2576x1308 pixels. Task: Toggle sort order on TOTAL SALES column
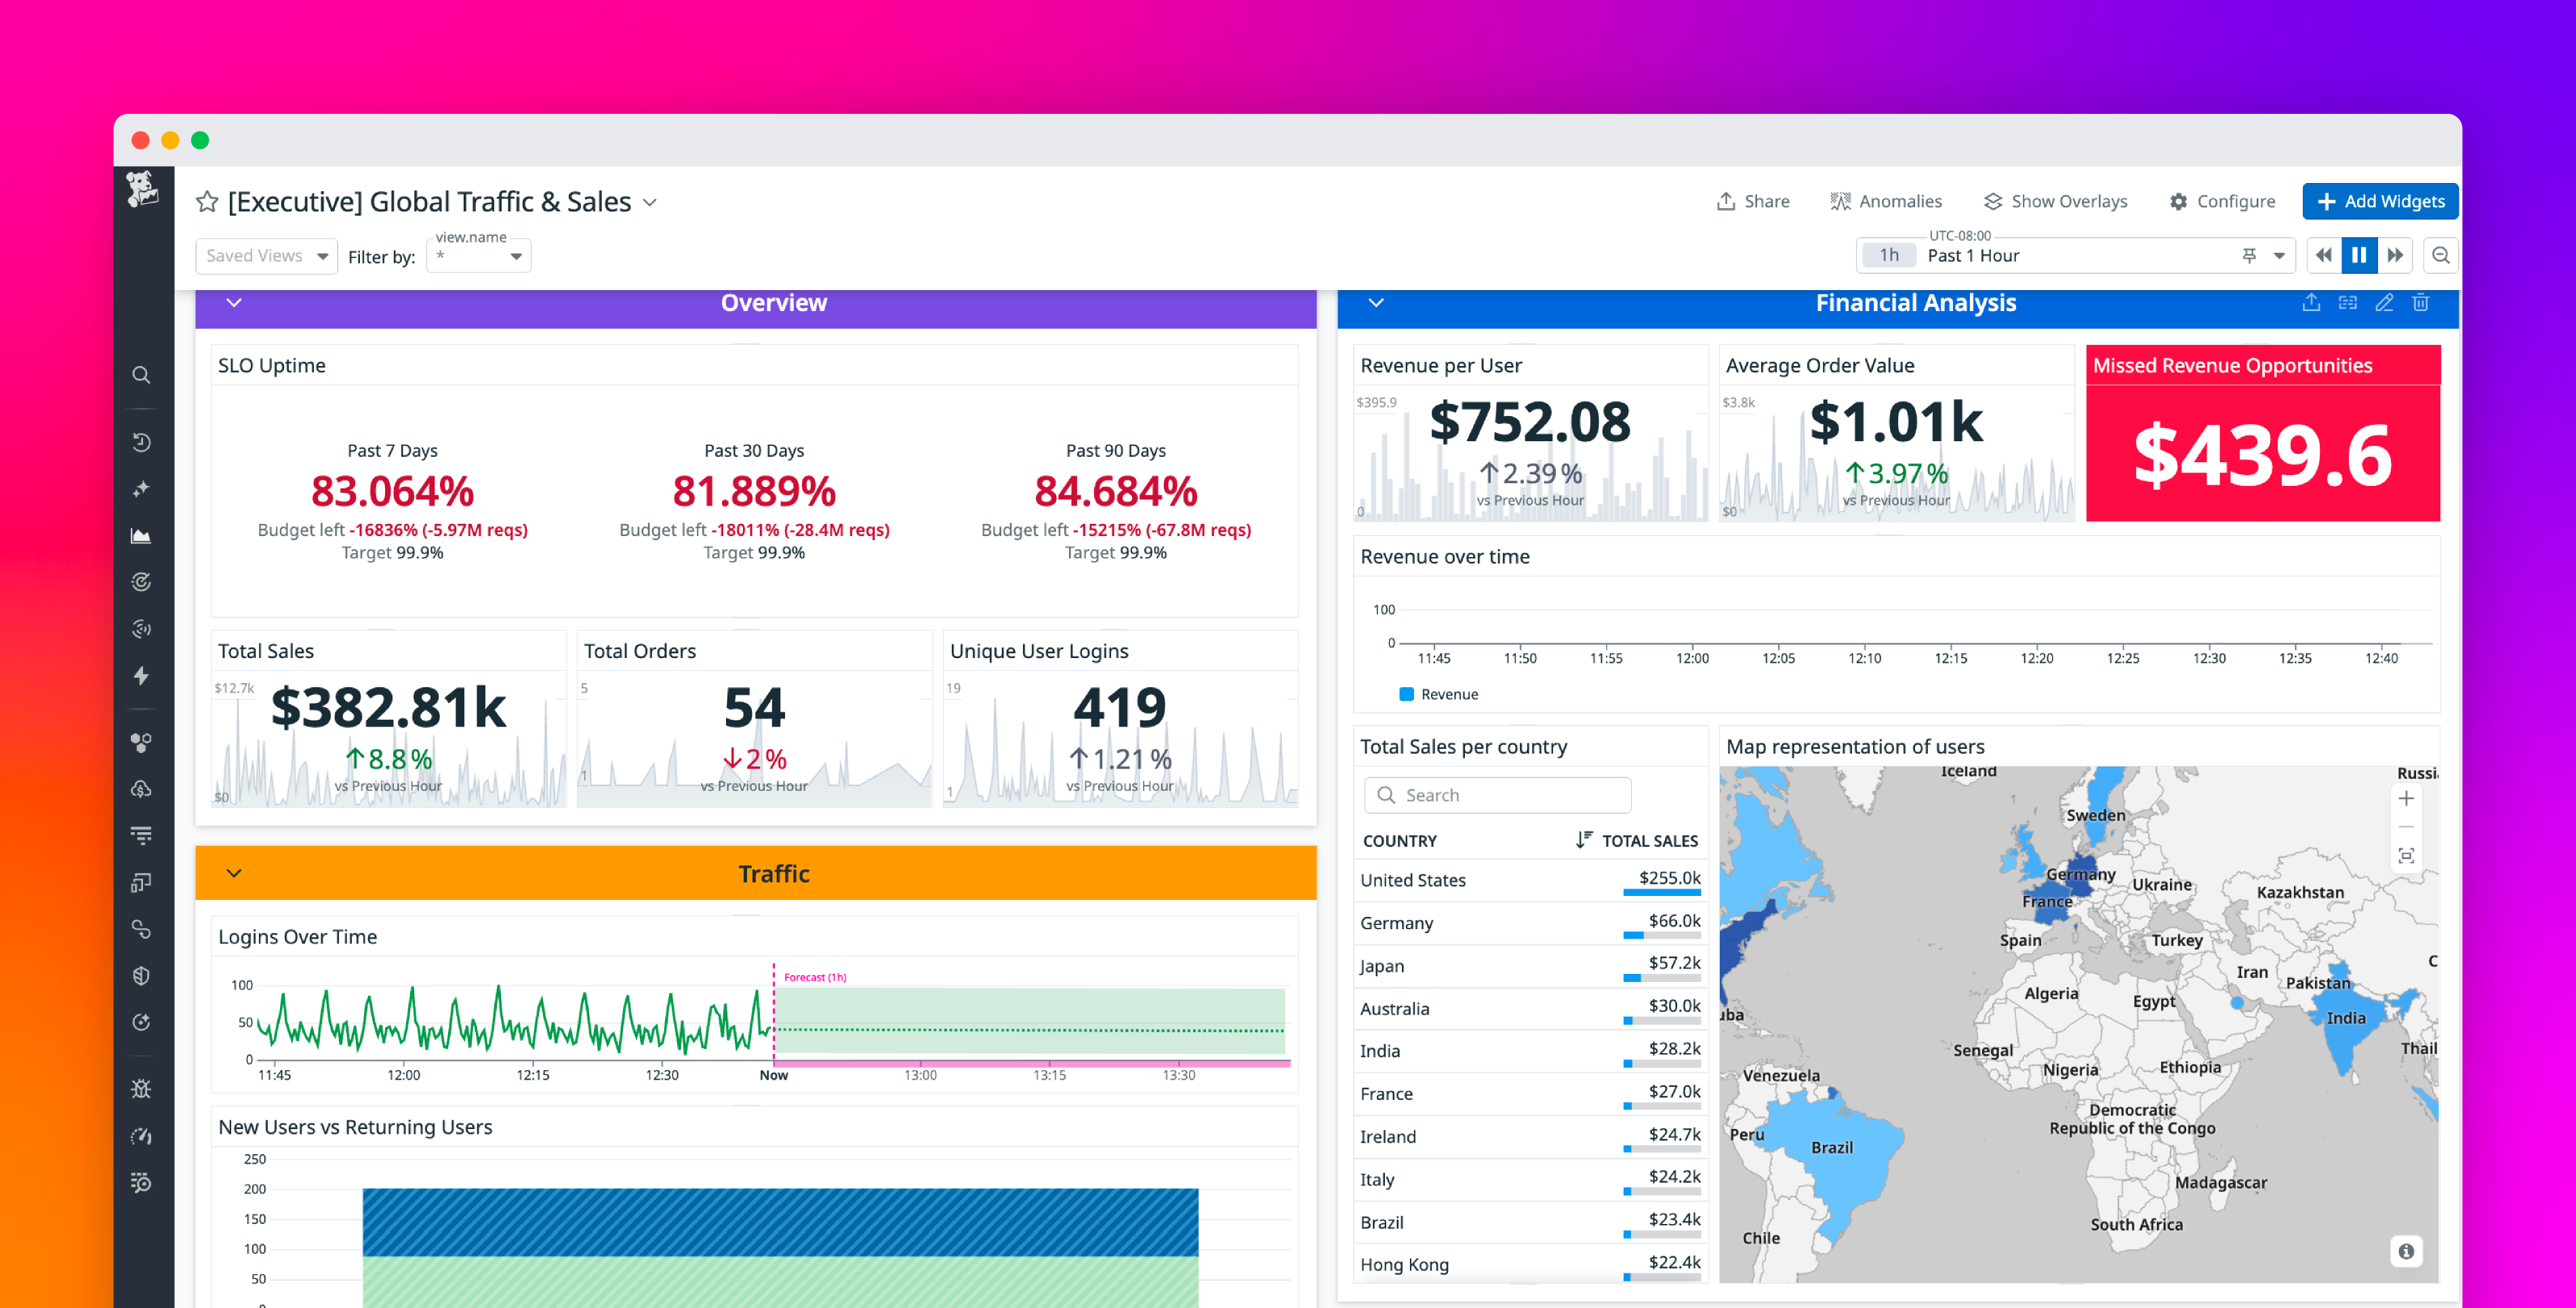tap(1584, 840)
